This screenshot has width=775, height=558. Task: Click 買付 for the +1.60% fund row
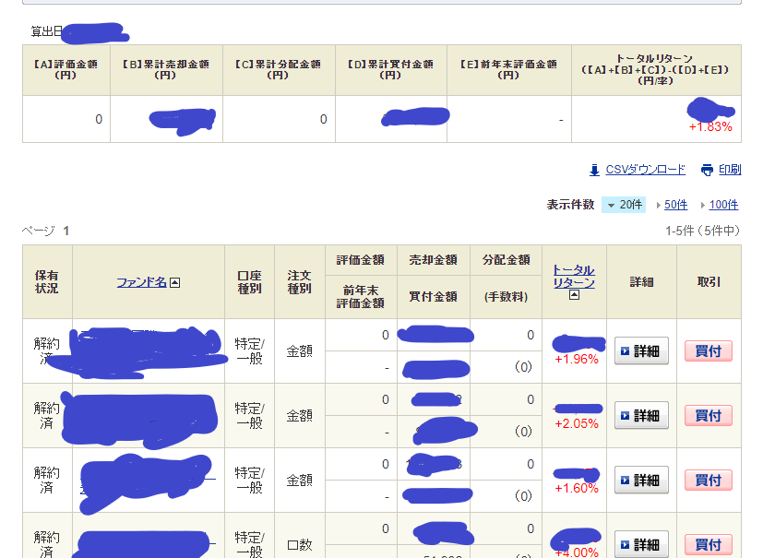click(709, 480)
